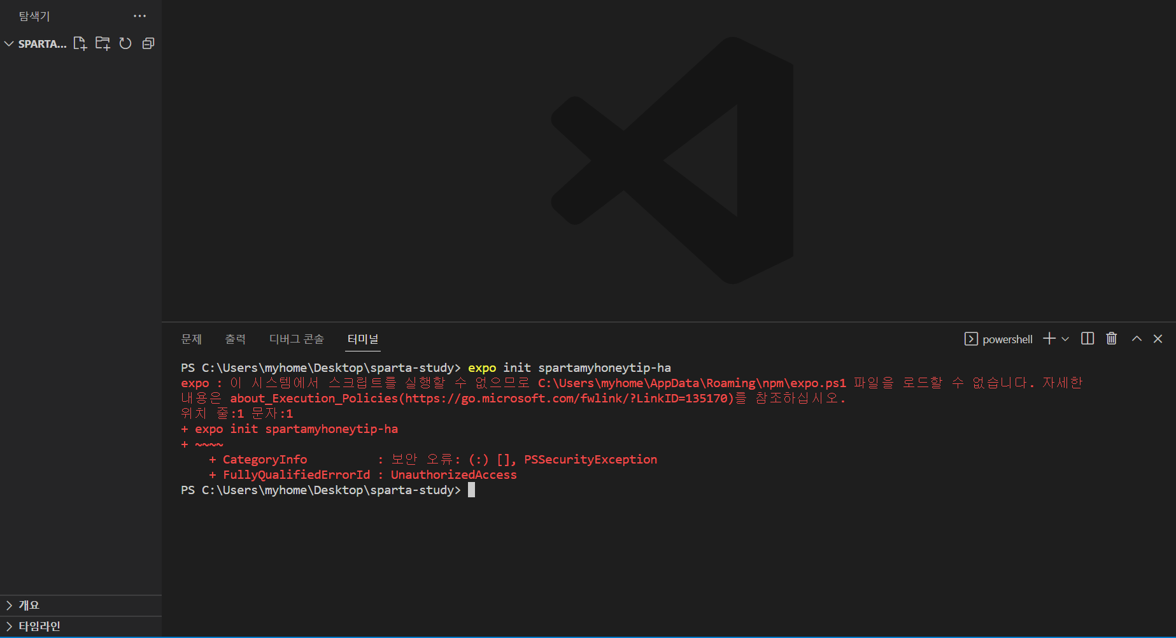Kill terminal with trash icon
Screen dimensions: 1176x638
1112,339
